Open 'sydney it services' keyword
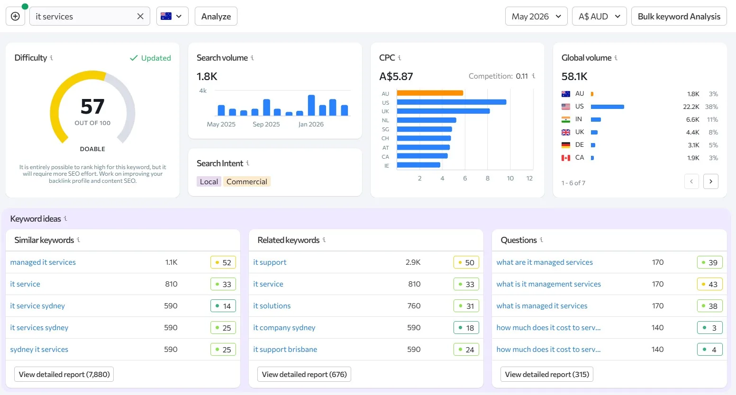The height and width of the screenshot is (395, 736). [39, 349]
